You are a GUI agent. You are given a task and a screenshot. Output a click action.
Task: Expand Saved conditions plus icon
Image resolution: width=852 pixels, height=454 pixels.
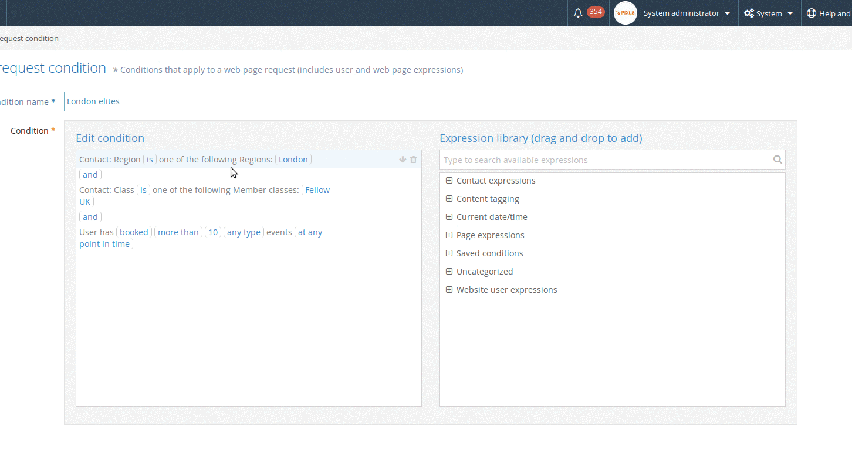[449, 253]
